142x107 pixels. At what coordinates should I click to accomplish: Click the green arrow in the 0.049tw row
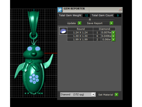coord(114,36)
